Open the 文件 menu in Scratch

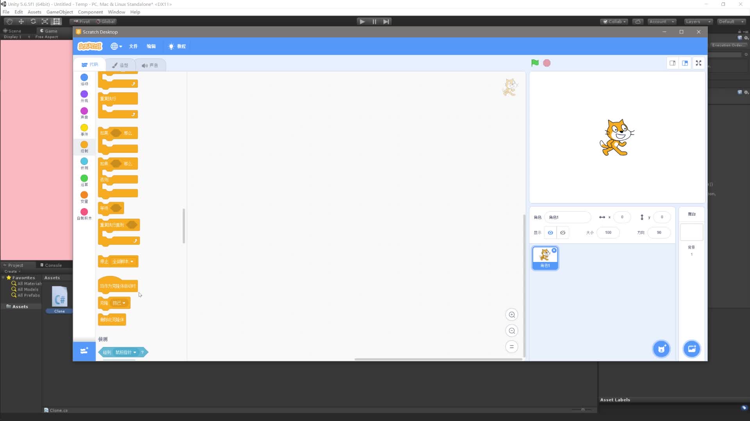pos(133,46)
